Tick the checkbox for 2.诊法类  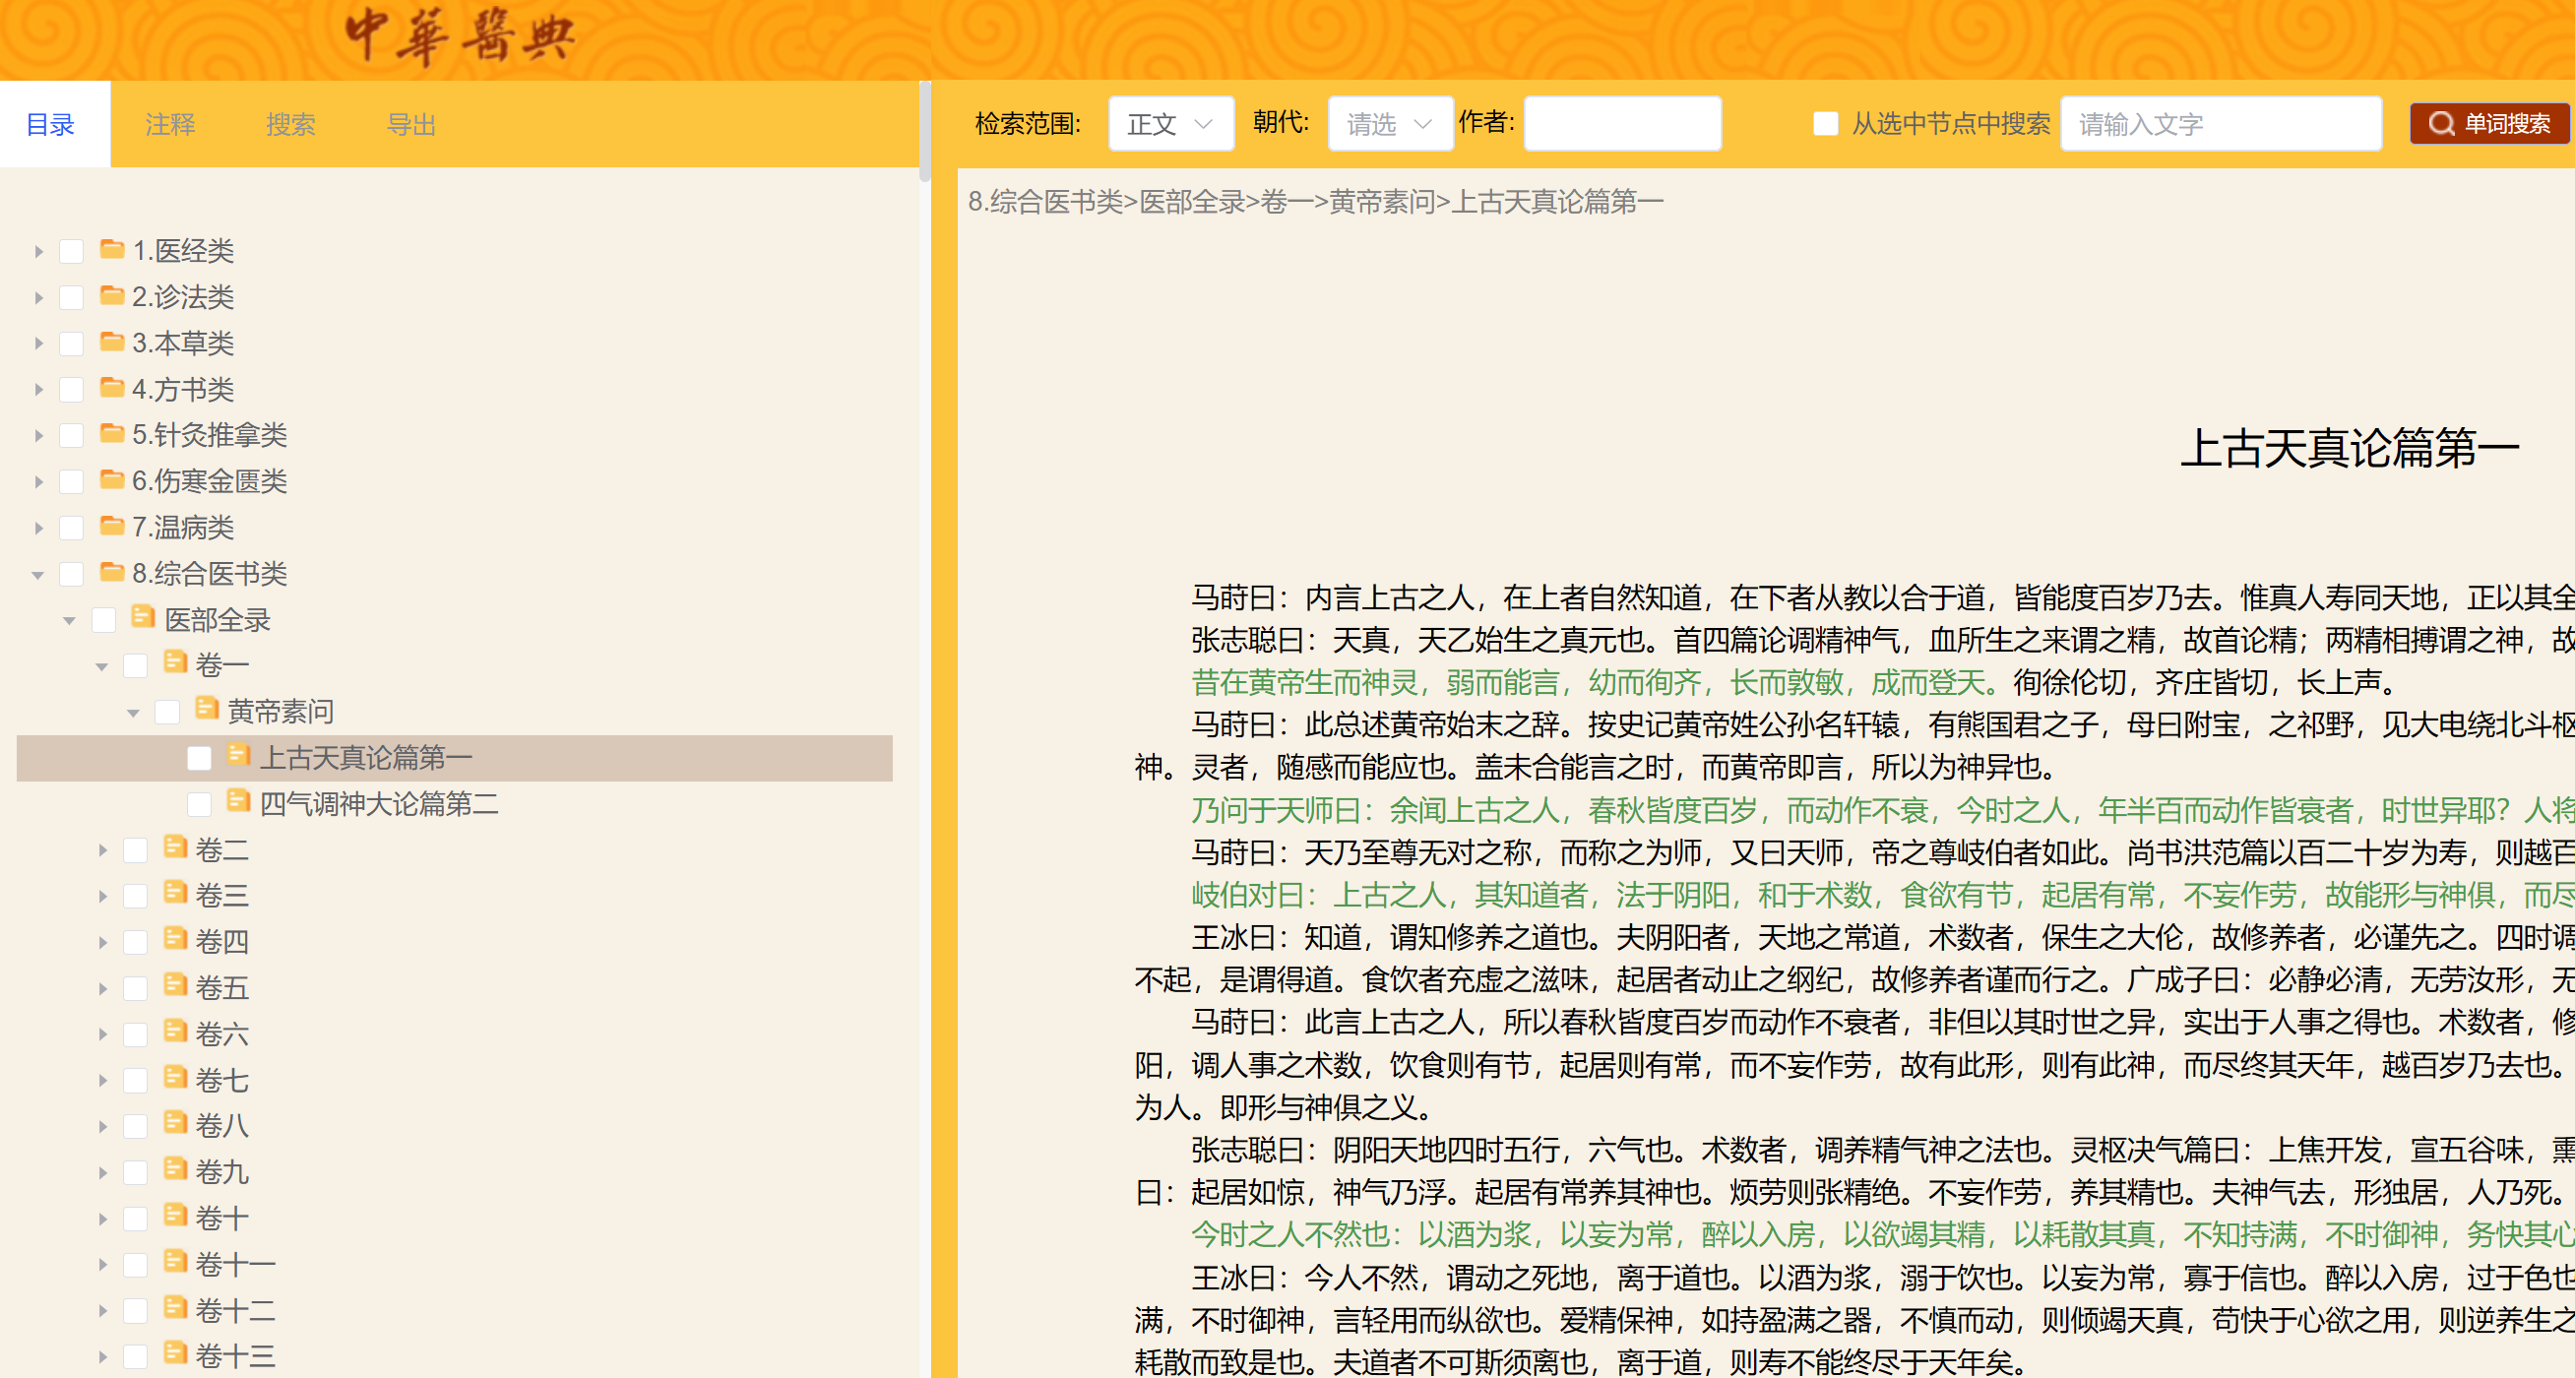71,298
